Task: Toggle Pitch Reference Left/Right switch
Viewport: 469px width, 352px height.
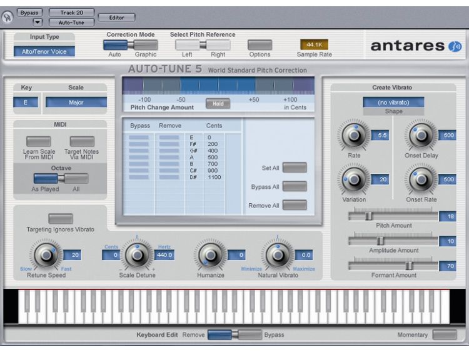Action: 203,45
